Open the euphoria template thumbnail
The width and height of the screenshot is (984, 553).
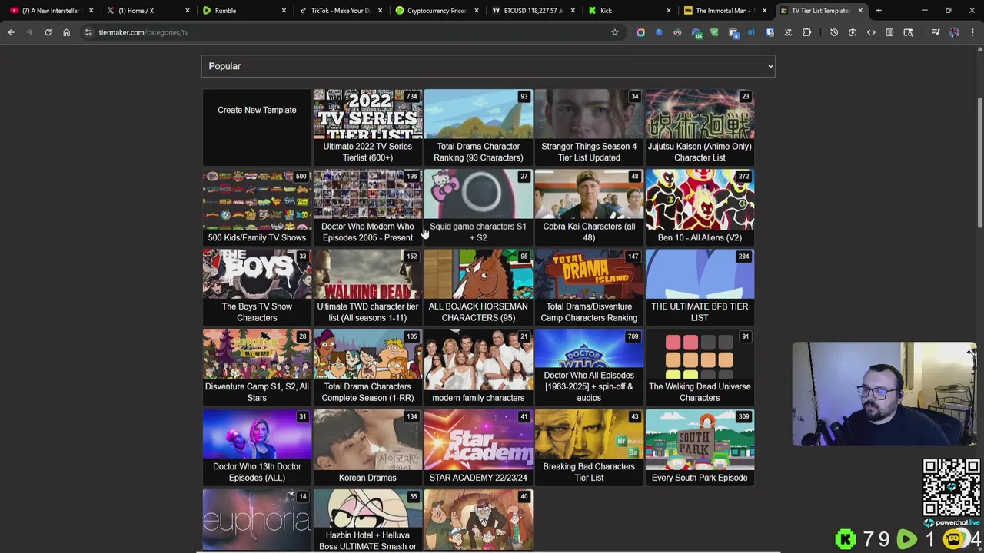[x=257, y=521]
